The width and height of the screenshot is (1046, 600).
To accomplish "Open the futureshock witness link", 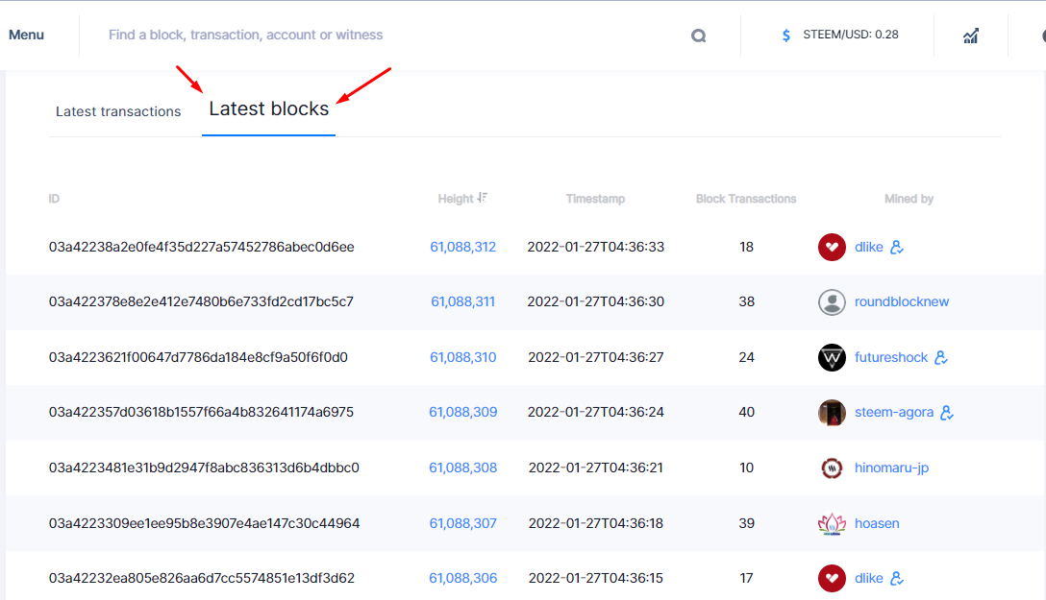I will click(x=890, y=358).
